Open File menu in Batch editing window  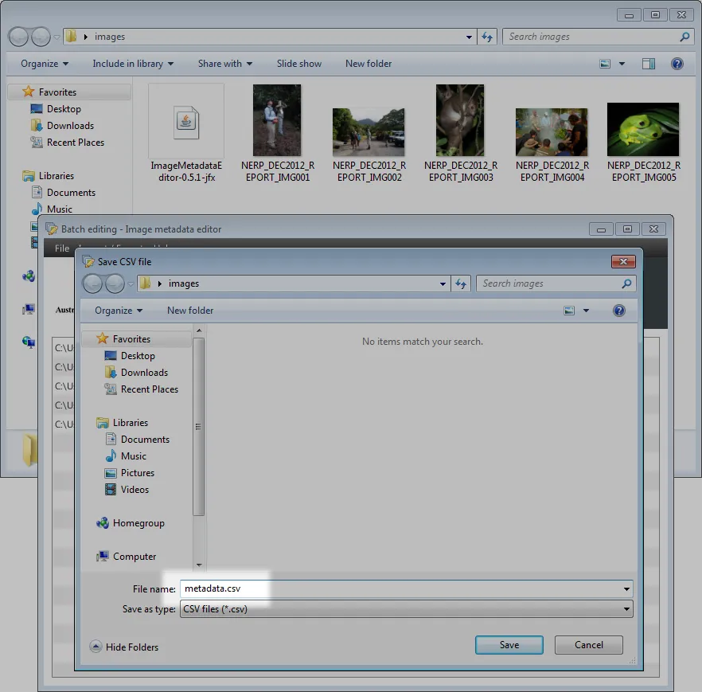click(62, 248)
